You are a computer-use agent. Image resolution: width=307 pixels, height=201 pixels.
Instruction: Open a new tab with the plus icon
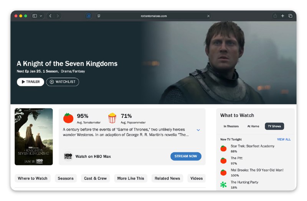click(x=282, y=16)
